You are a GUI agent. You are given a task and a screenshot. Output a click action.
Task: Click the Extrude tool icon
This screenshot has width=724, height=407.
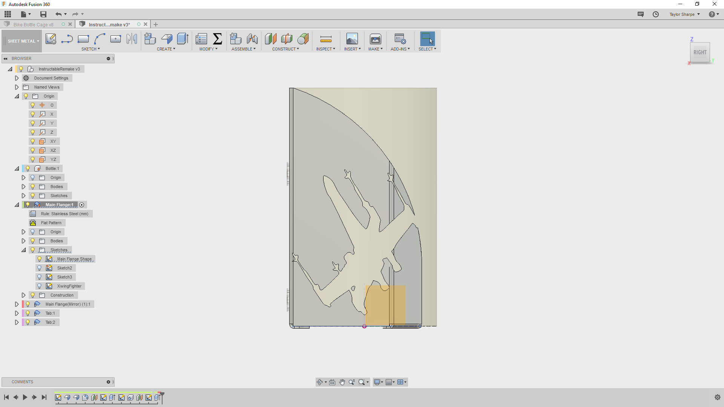183,39
